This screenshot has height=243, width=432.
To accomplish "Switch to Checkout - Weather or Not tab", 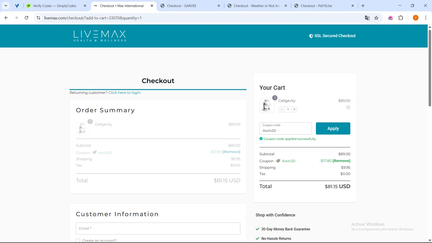I will click(x=257, y=6).
